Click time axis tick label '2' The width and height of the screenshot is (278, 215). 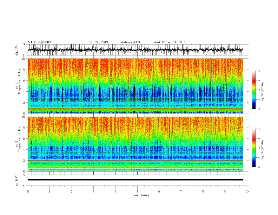pyautogui.click(x=72, y=191)
